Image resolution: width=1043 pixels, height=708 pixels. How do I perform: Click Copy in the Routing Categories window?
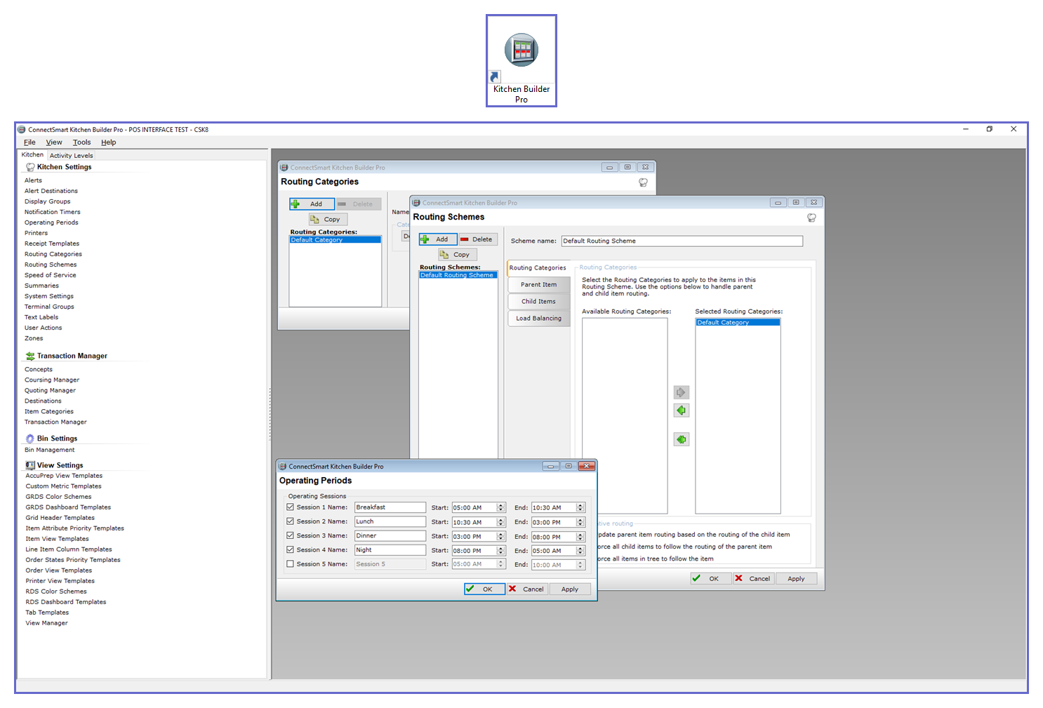(327, 220)
